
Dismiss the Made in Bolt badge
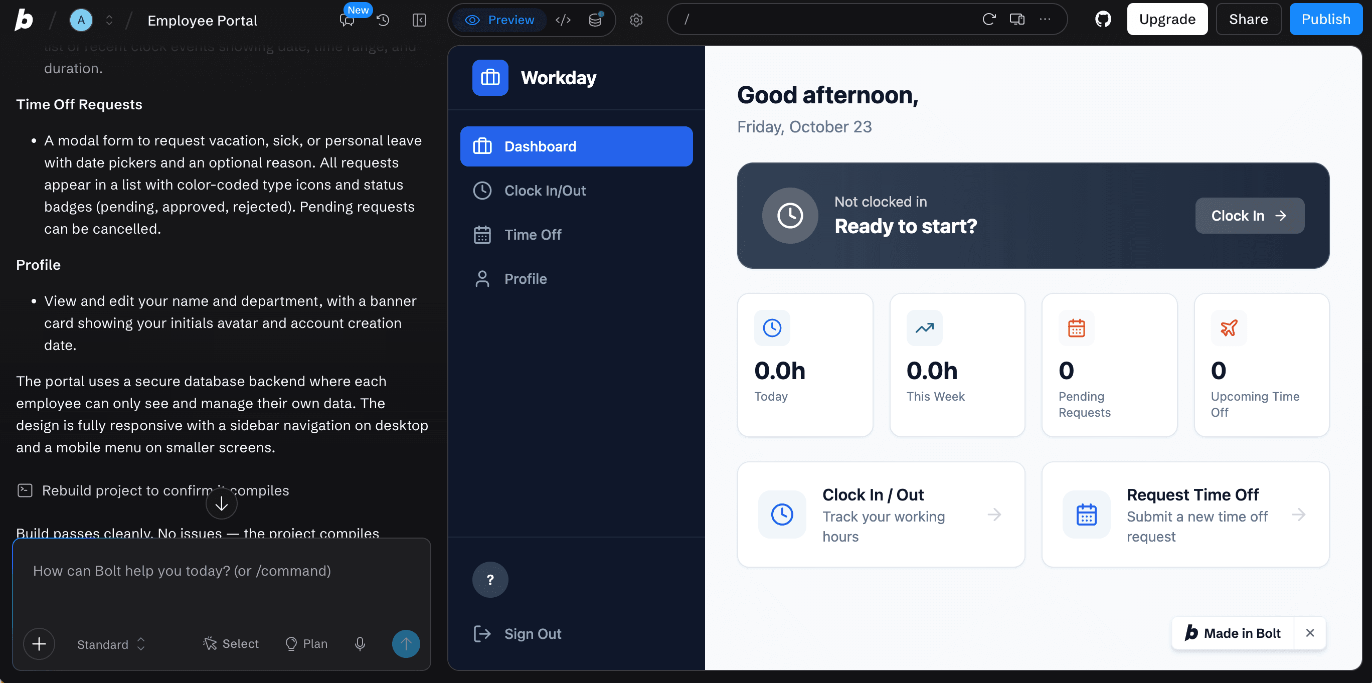coord(1310,633)
